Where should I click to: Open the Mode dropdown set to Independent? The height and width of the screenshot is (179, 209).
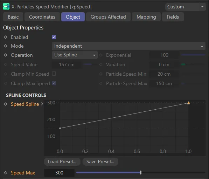pyautogui.click(x=128, y=46)
